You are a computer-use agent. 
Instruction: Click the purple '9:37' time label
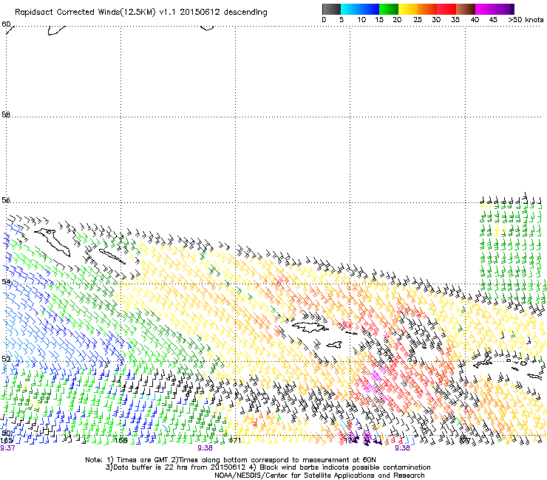click(7, 448)
